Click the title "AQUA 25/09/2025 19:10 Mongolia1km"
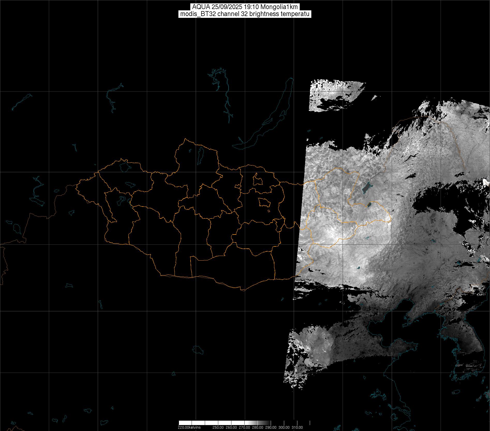 (245, 7)
